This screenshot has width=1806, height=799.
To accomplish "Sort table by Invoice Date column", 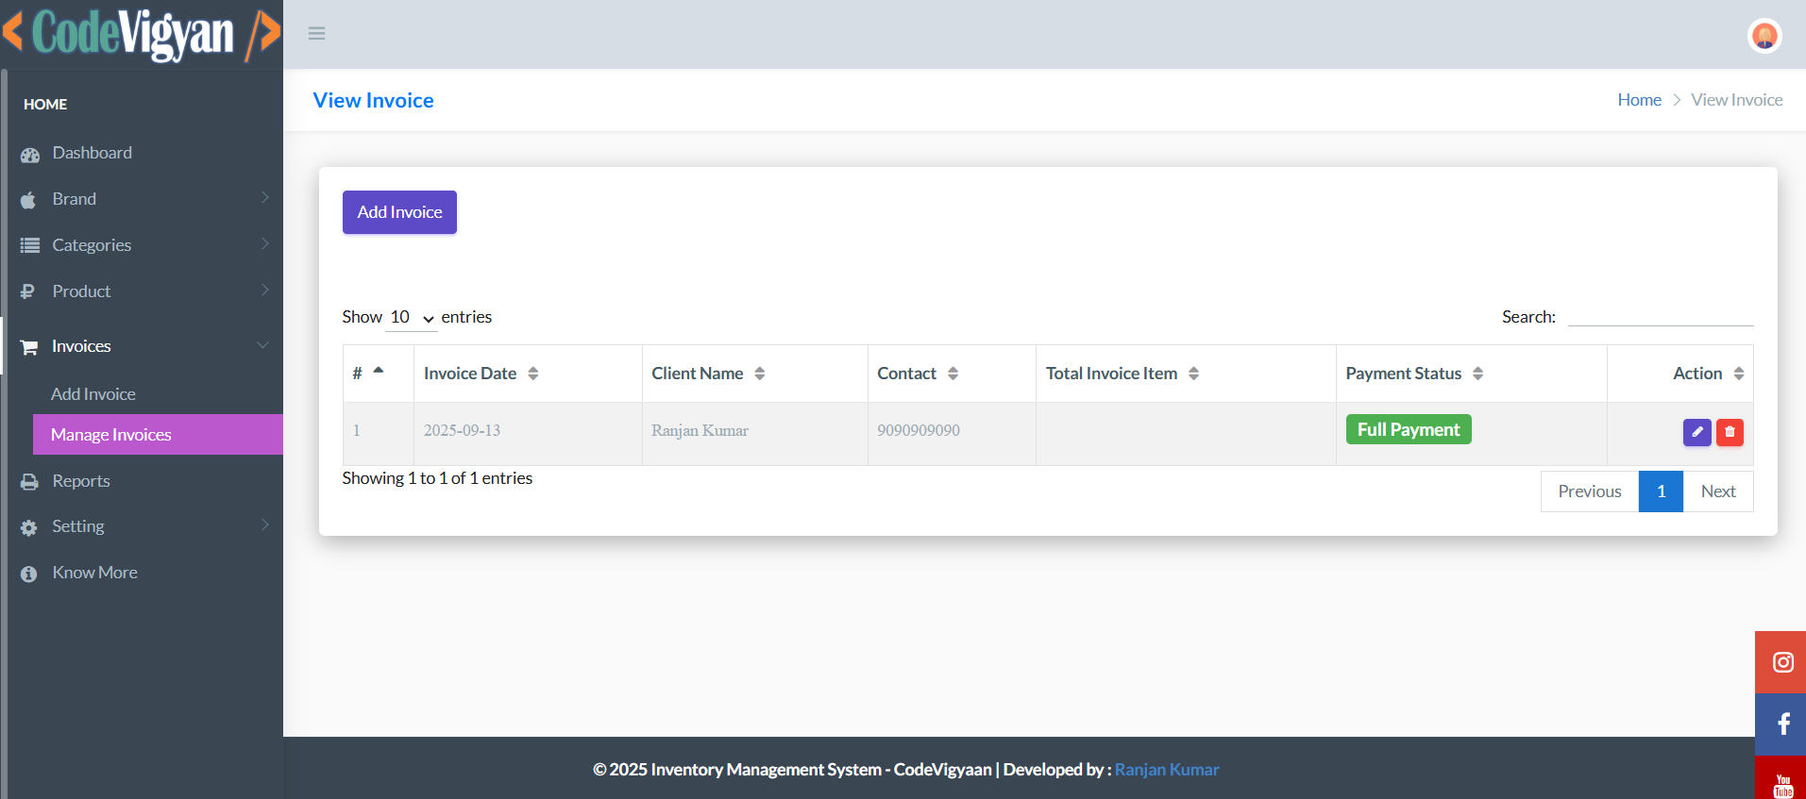I will (481, 374).
